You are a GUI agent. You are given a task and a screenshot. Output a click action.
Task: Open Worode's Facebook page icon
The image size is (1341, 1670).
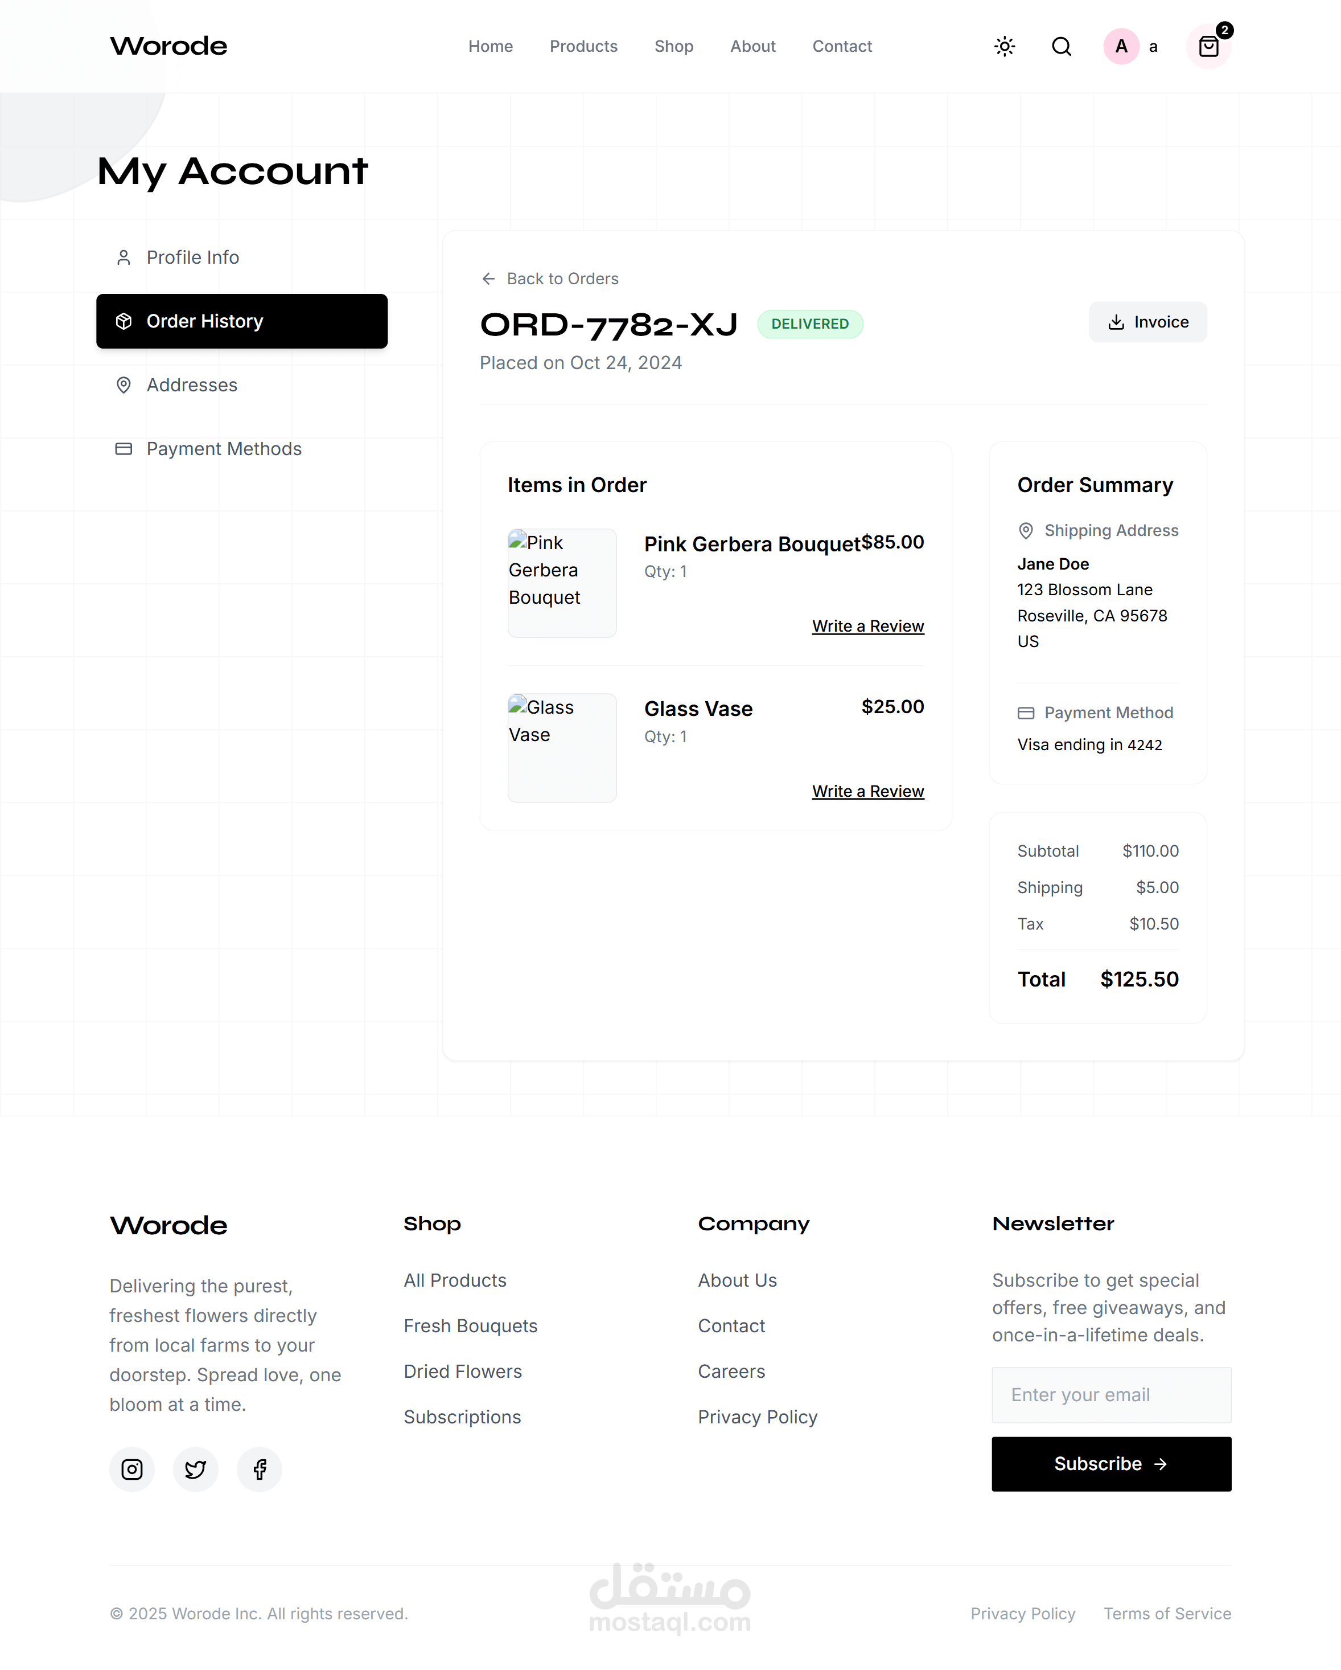(260, 1468)
